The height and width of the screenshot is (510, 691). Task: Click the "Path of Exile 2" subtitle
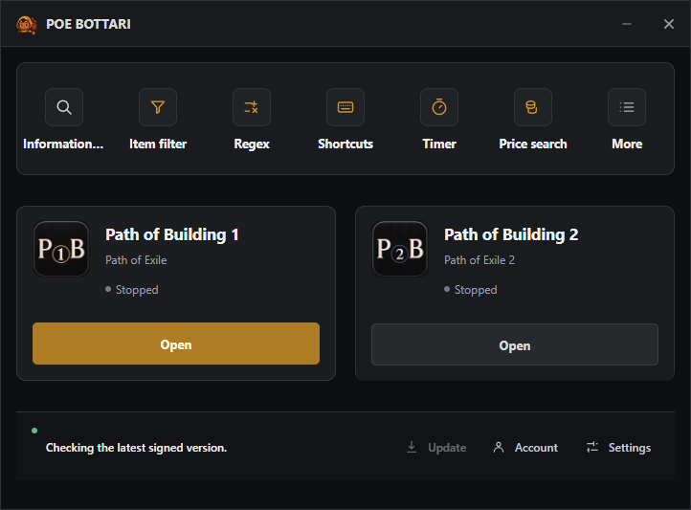click(x=479, y=260)
